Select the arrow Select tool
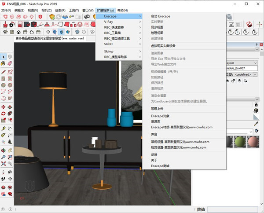The height and width of the screenshot is (213, 264). click(4, 57)
